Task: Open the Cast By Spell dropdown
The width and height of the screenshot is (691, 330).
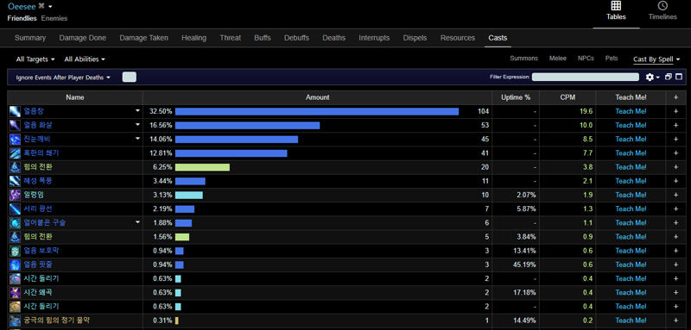Action: pos(656,59)
